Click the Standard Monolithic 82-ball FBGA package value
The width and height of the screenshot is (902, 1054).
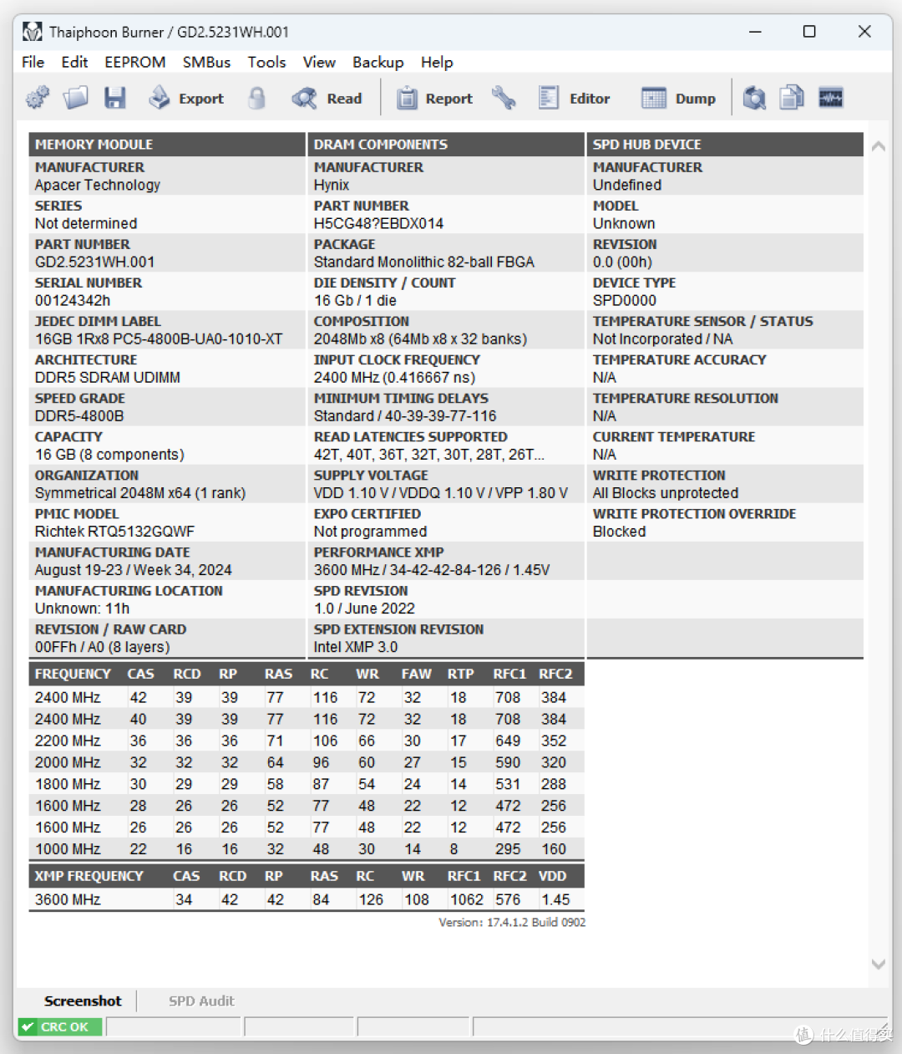pos(423,262)
